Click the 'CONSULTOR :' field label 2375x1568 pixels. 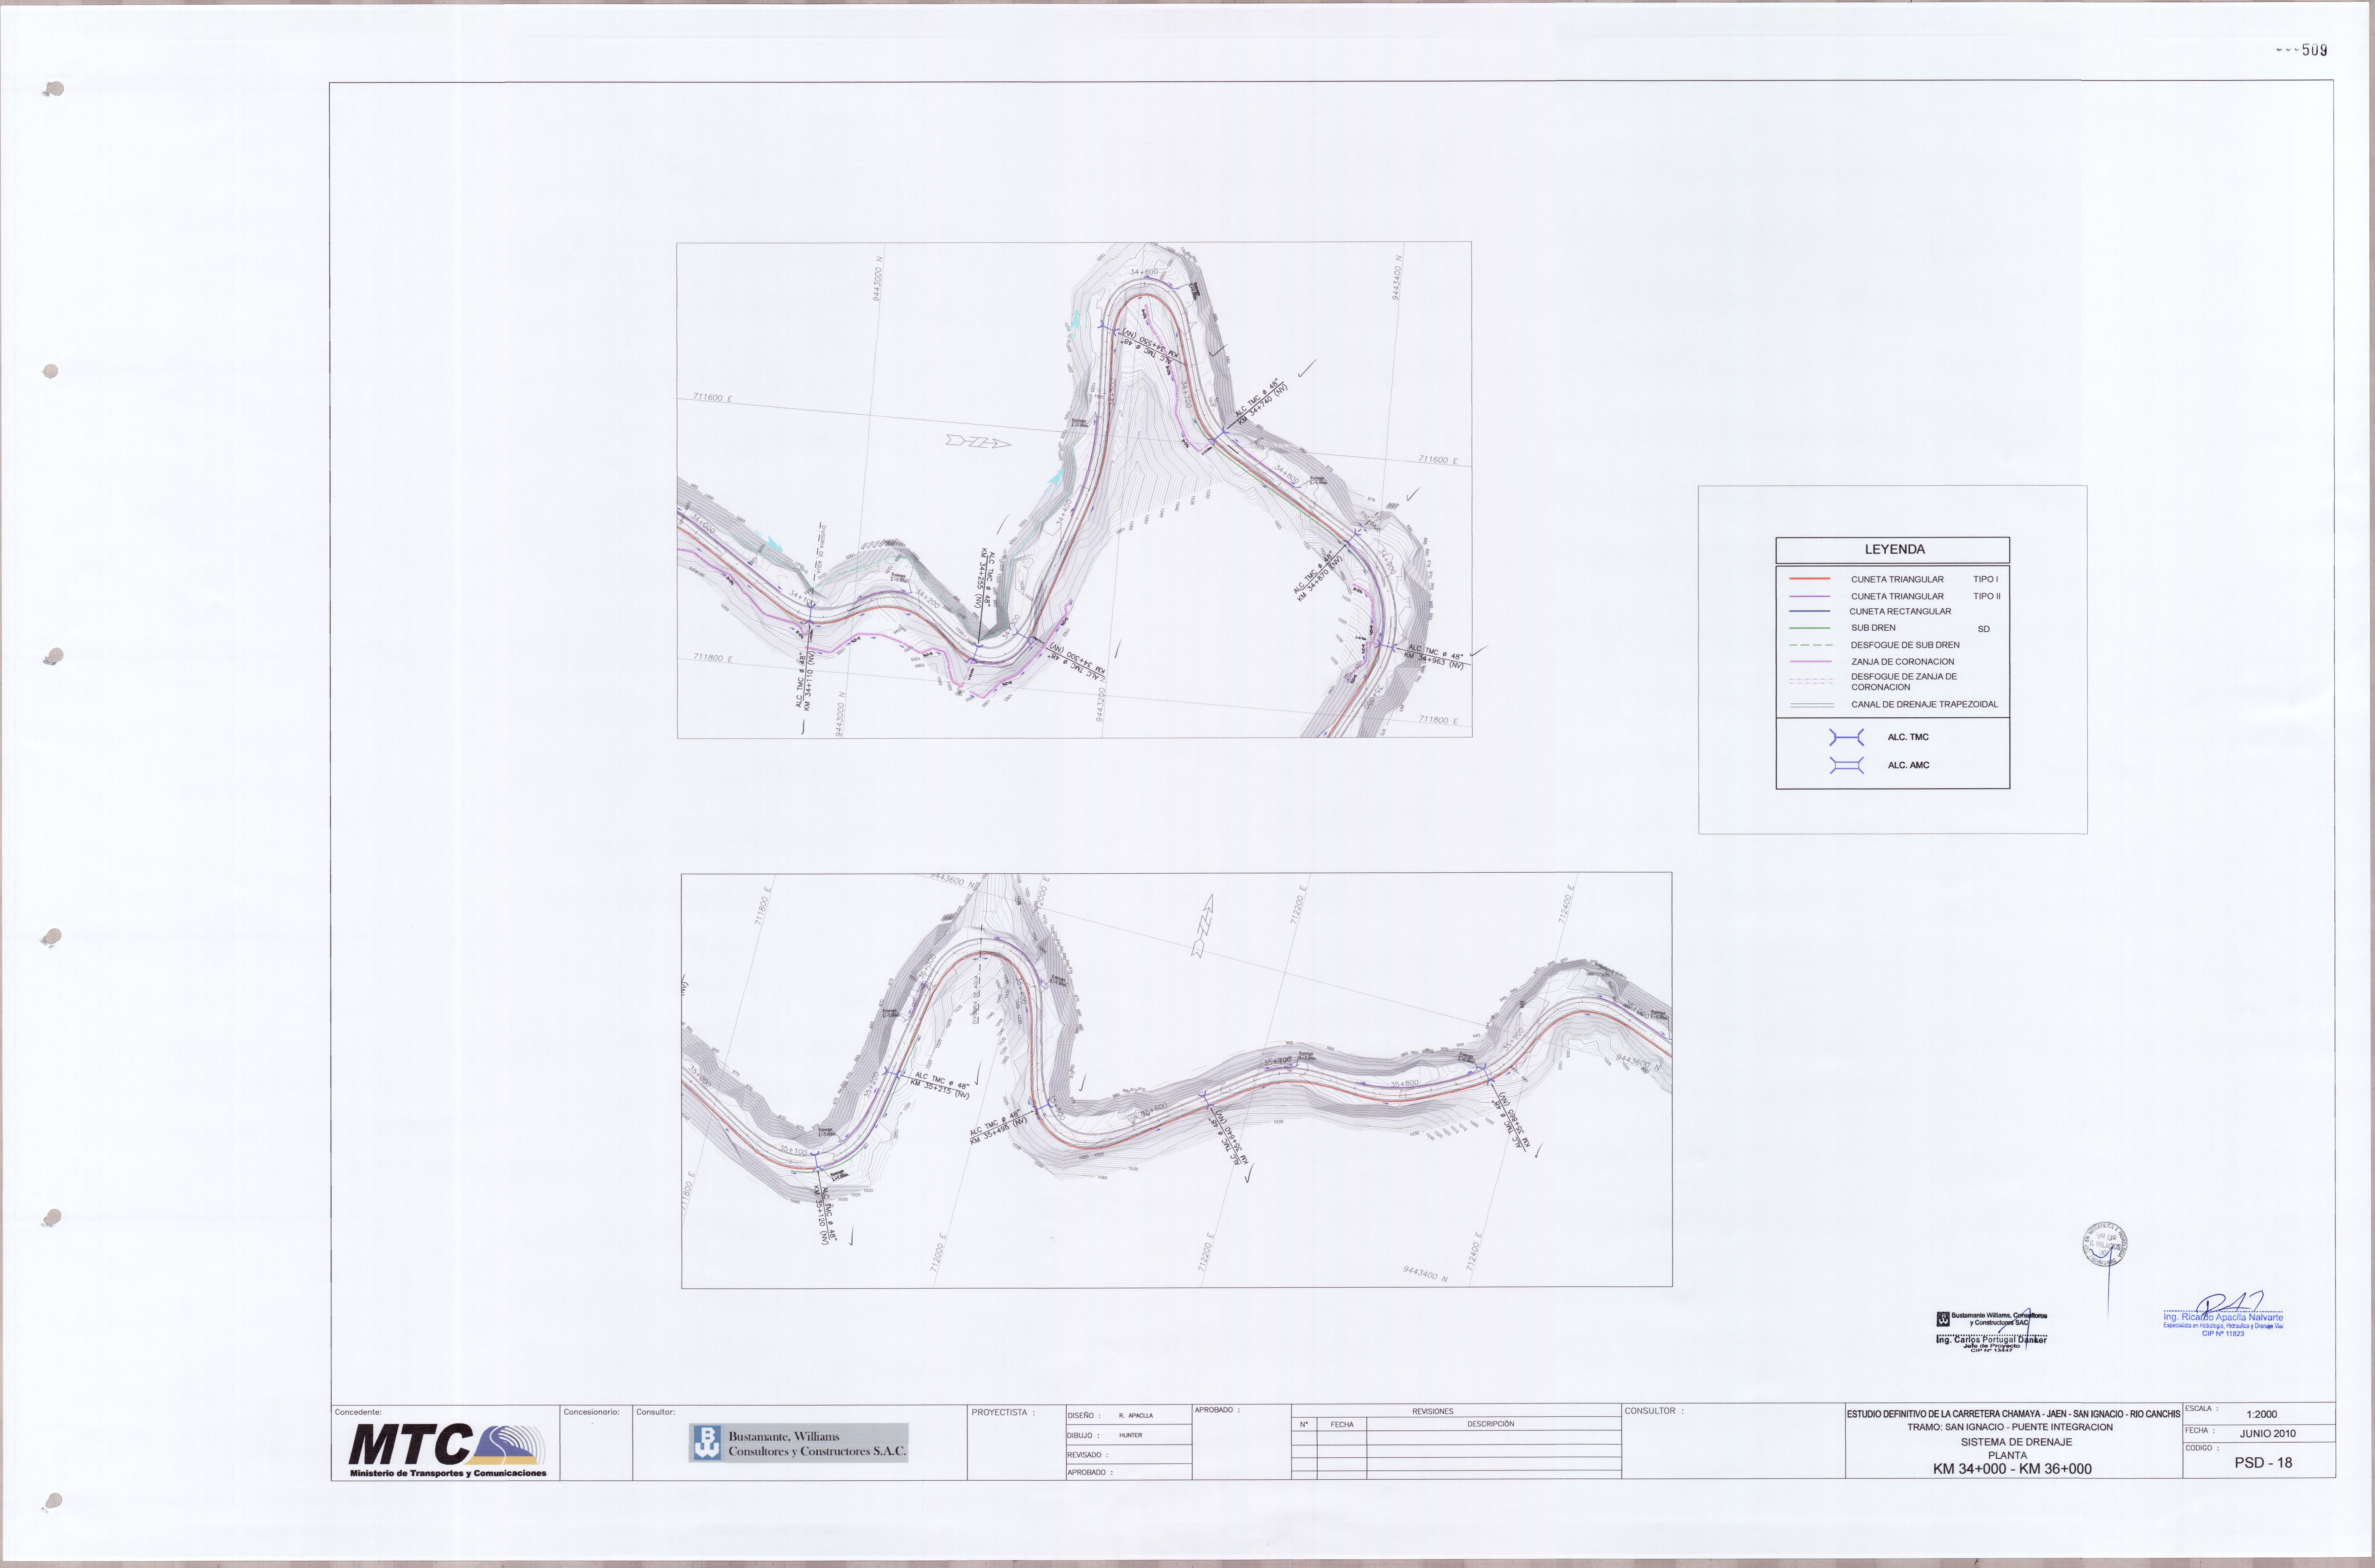click(x=1654, y=1411)
